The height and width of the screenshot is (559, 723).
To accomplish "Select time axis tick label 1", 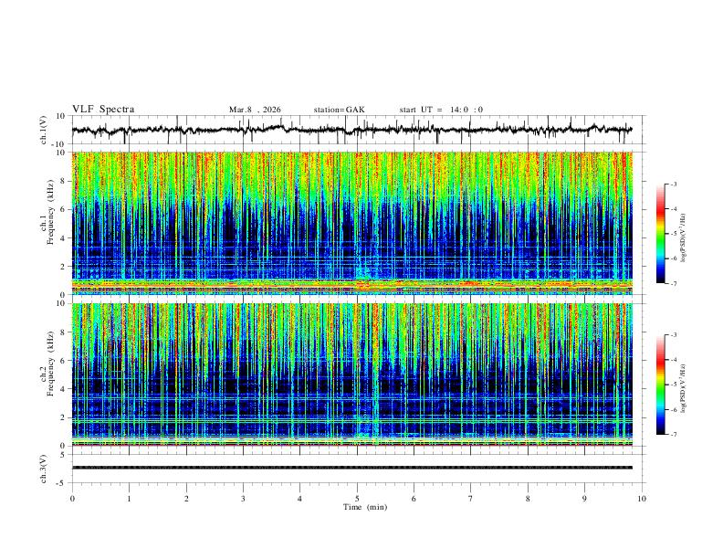I will (x=129, y=499).
